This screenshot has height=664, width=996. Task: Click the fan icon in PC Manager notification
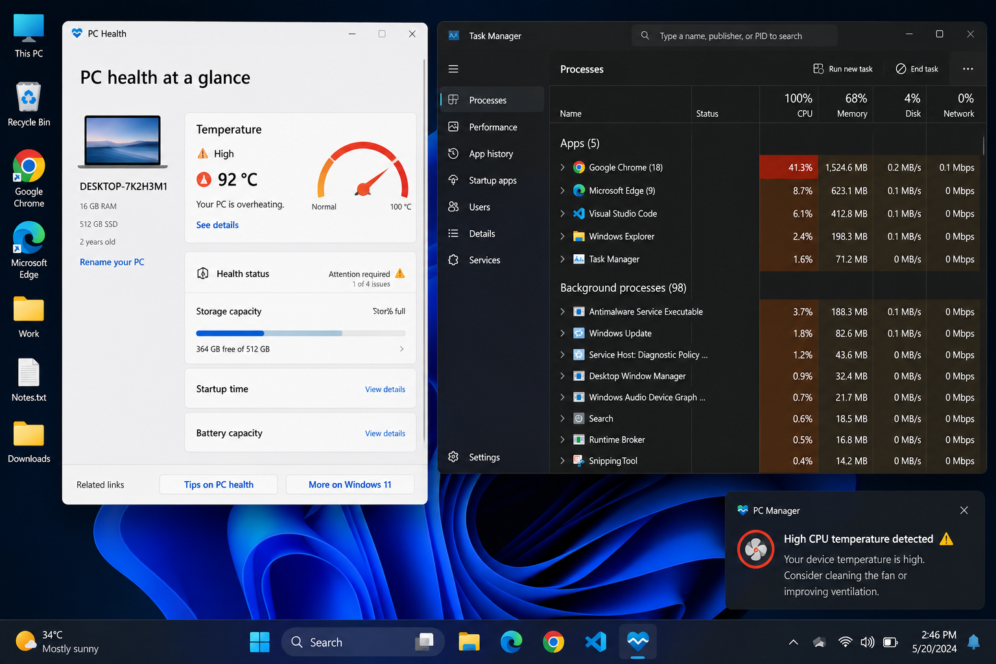[755, 549]
